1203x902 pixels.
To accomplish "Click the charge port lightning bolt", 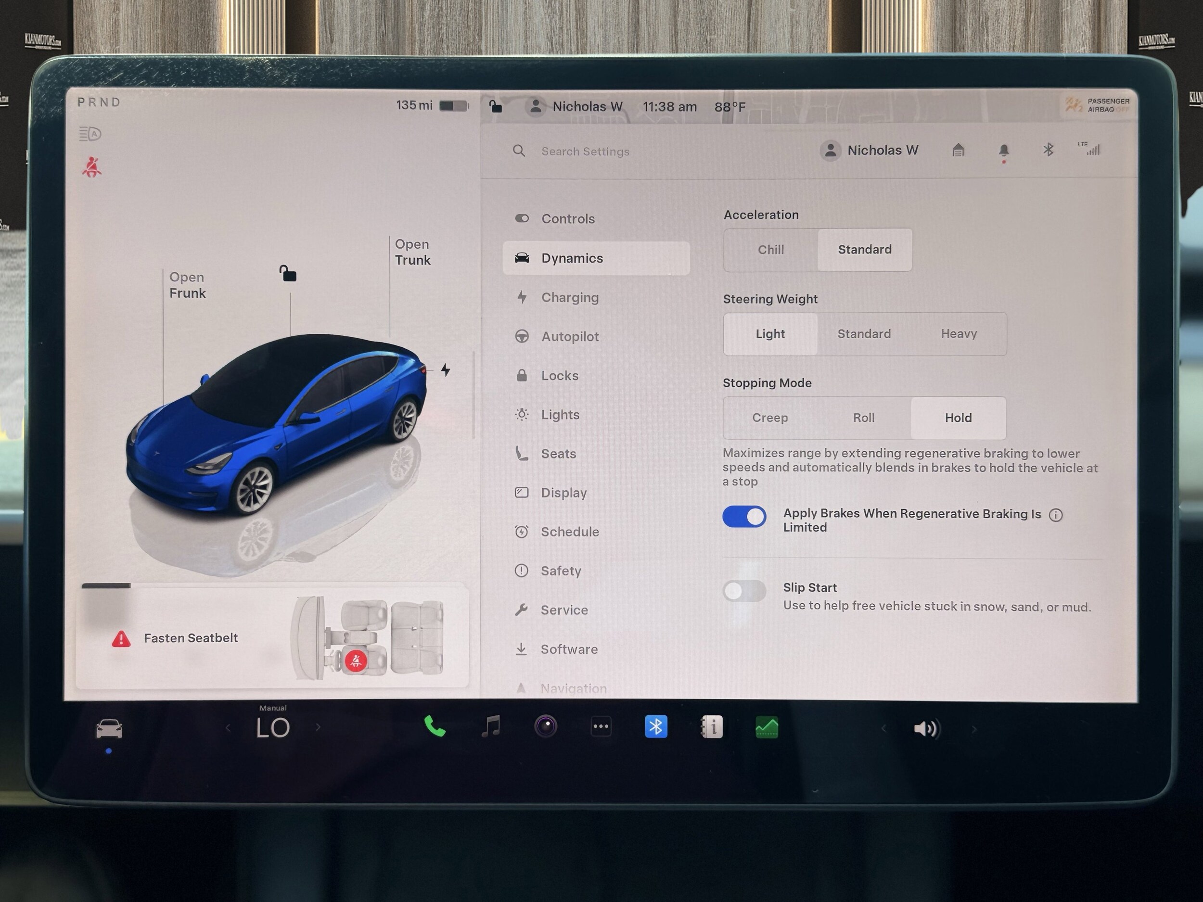I will [x=446, y=370].
